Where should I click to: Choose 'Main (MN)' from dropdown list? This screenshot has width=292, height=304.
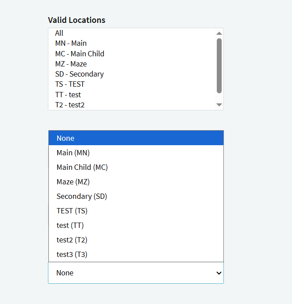[x=73, y=153]
